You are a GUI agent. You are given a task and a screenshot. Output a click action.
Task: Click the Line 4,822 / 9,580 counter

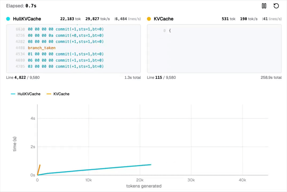23,78
